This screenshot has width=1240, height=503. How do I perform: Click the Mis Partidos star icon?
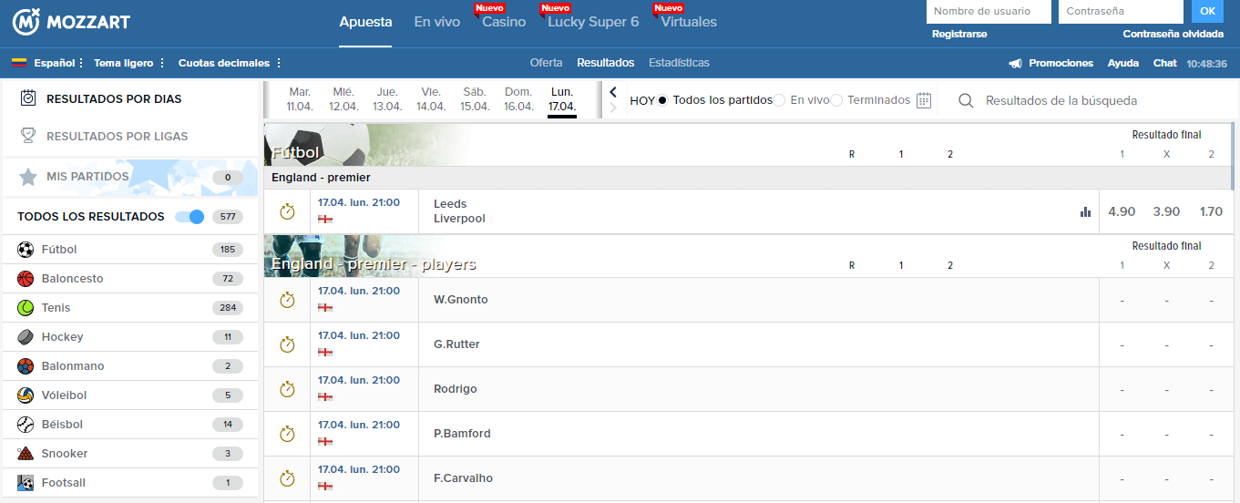point(28,177)
